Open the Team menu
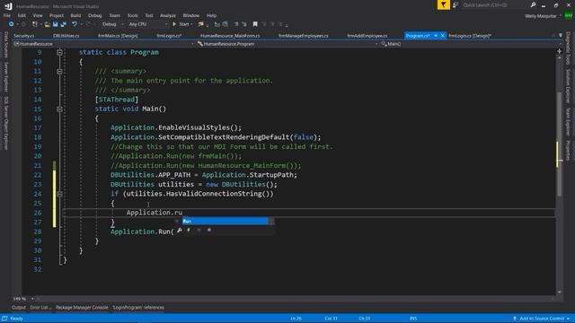 point(114,15)
